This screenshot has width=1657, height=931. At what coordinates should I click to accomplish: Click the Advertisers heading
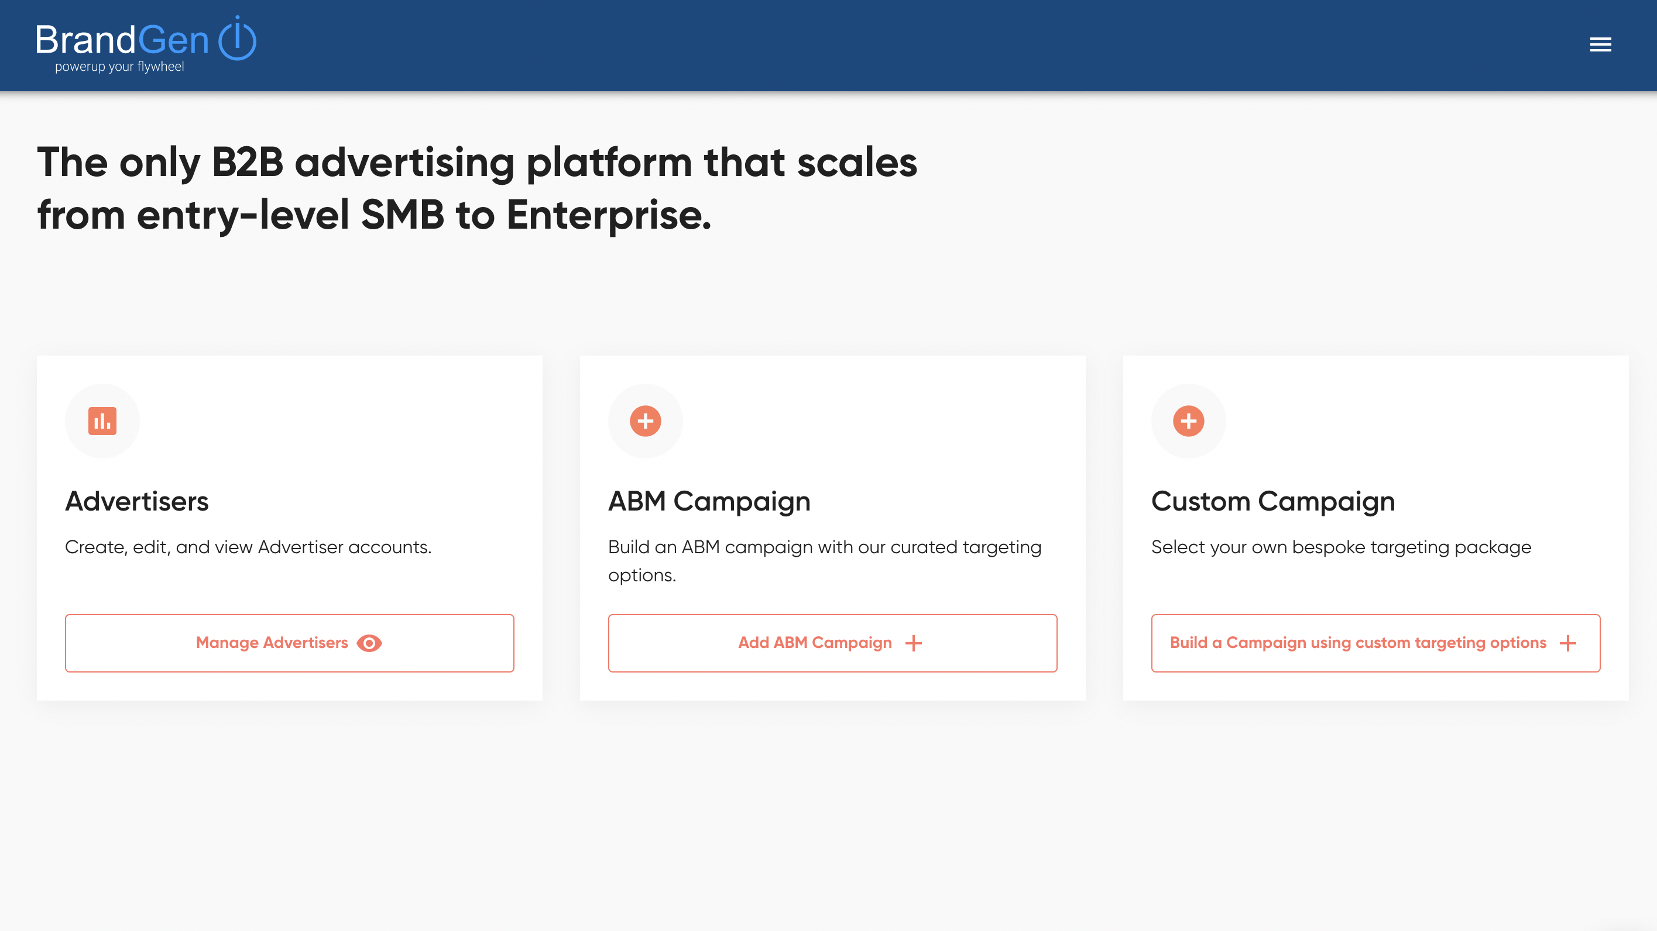pyautogui.click(x=136, y=501)
